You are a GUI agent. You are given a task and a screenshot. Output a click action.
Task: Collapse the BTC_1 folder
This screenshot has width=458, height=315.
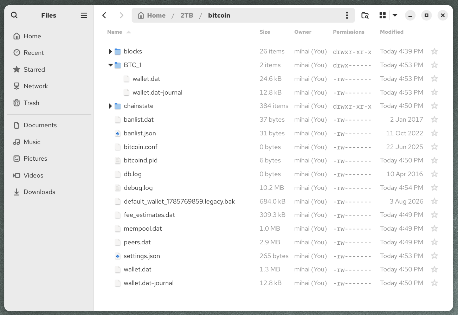coord(110,65)
